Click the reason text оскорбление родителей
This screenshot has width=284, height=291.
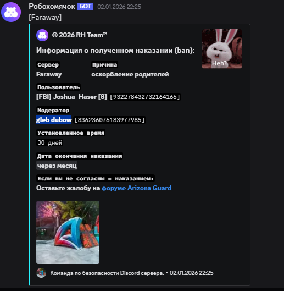130,74
